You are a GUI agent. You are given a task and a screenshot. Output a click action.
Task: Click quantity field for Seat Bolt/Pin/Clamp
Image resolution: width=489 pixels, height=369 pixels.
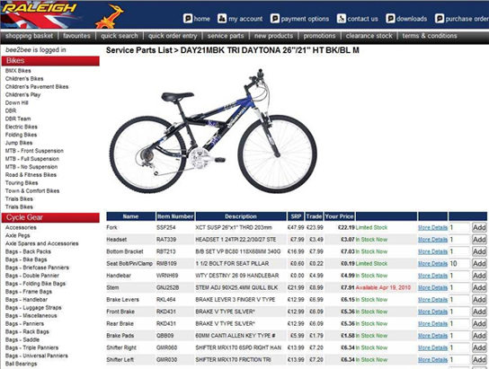coord(459,264)
